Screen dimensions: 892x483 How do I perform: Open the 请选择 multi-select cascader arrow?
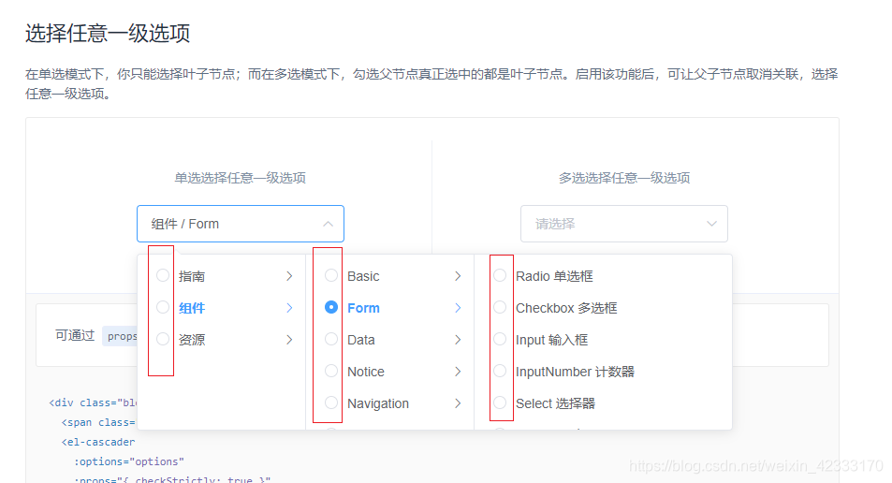pyautogui.click(x=711, y=224)
